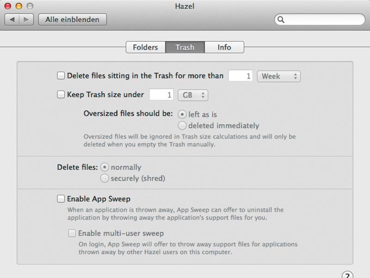Image resolution: width=370 pixels, height=278 pixels.
Task: Click the 'Oversized files should be:' label
Action: pos(128,114)
